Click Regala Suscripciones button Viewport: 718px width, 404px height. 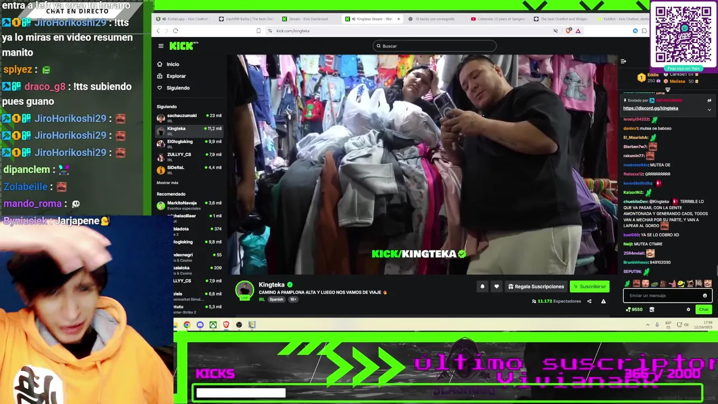click(536, 287)
